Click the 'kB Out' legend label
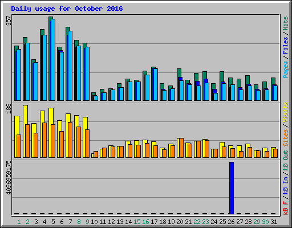 [x=285, y=160]
